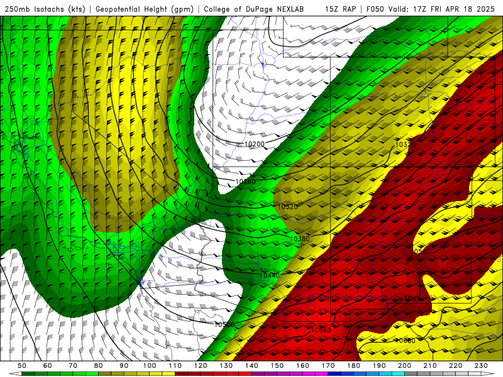Click "College of DuPage NEXLAB" in the header
503x377 pixels.
[254, 9]
